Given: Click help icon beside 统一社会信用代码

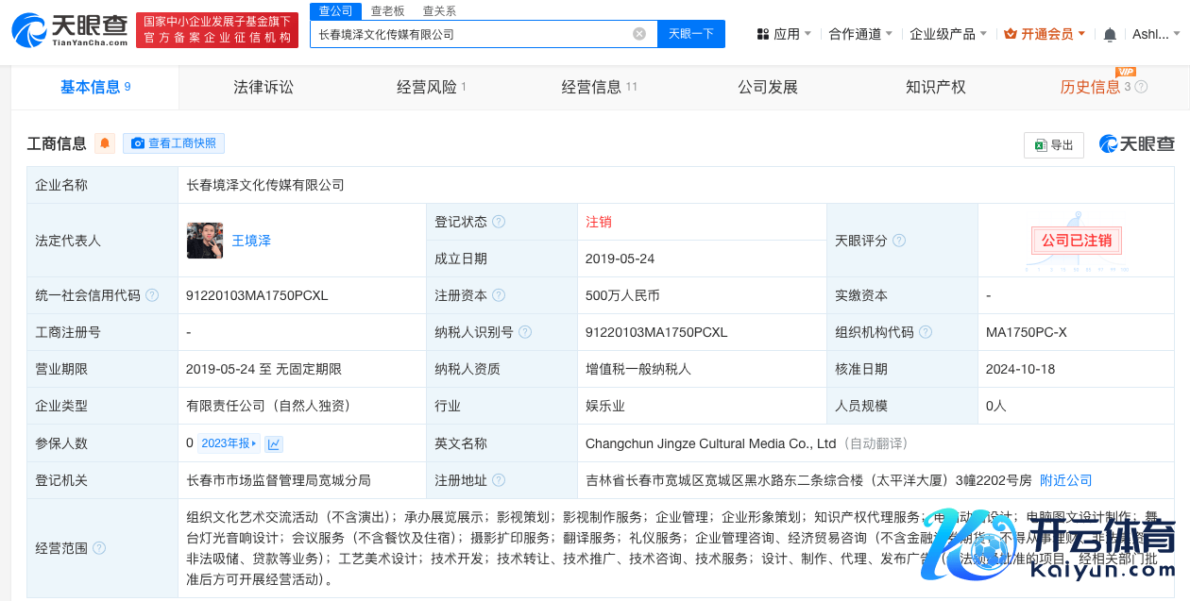Looking at the screenshot, I should [152, 295].
